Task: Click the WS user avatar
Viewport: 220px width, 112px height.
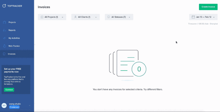Action: [4, 105]
